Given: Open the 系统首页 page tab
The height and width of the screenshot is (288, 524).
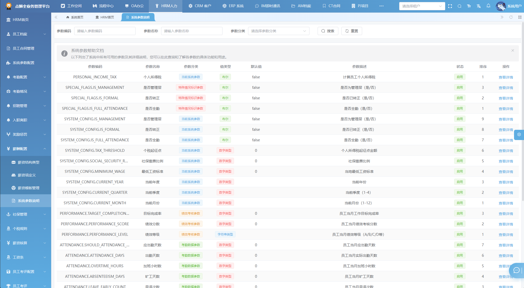Looking at the screenshot, I should point(75,17).
